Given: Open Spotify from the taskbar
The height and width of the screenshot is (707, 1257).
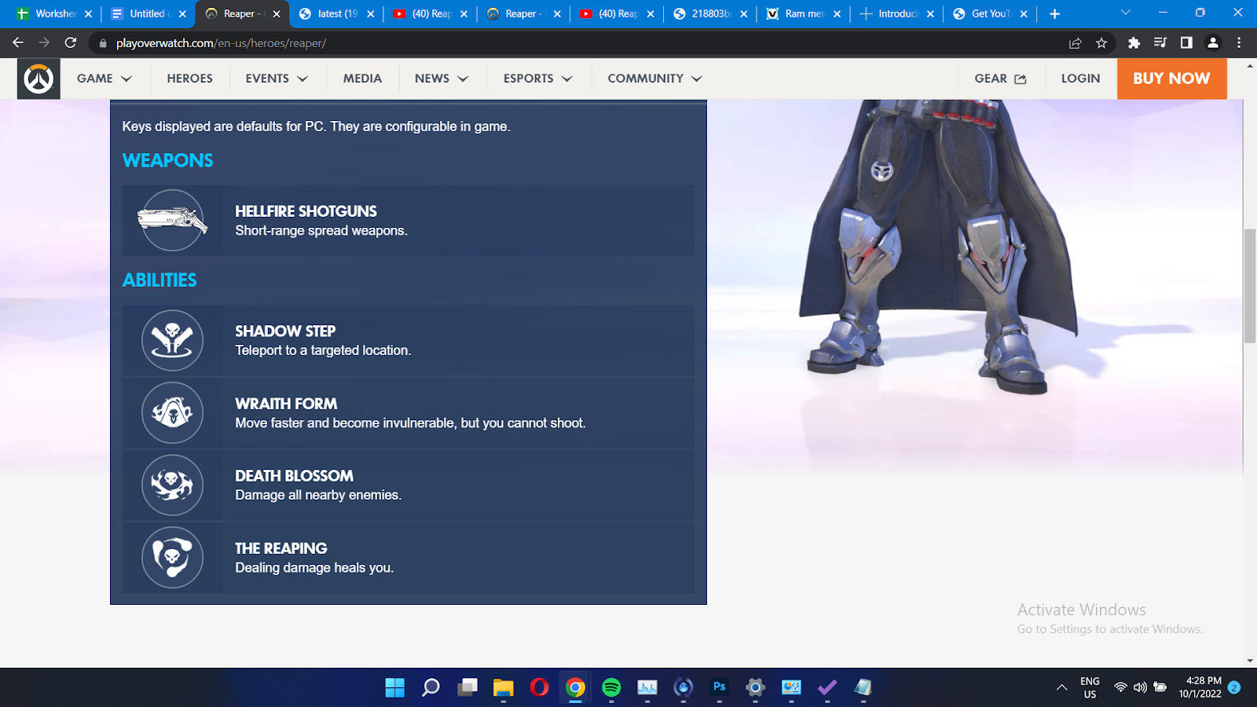Looking at the screenshot, I should (x=611, y=688).
